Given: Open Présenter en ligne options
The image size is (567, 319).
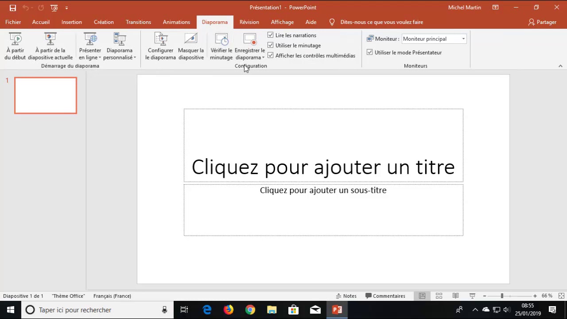Looking at the screenshot, I should click(90, 46).
